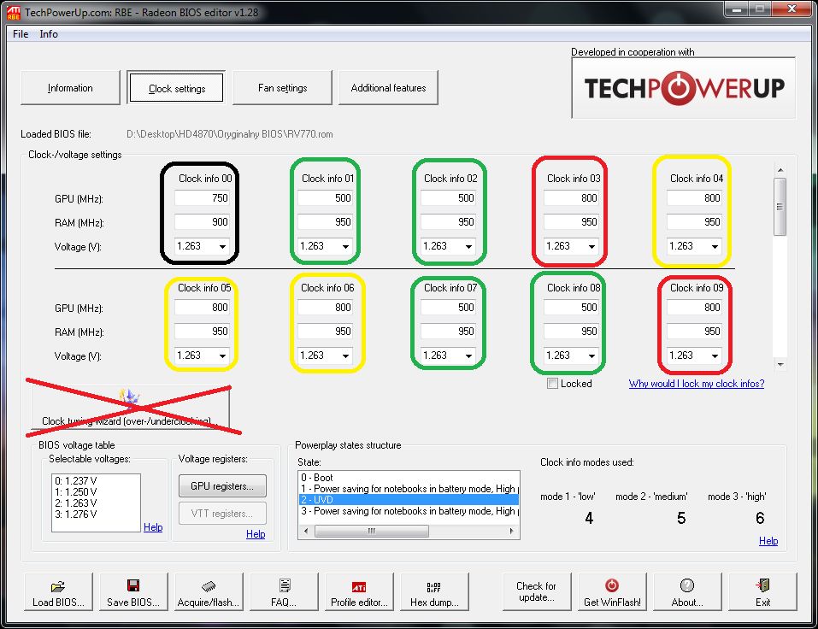Click Help link under Selectable voltages

pyautogui.click(x=153, y=526)
